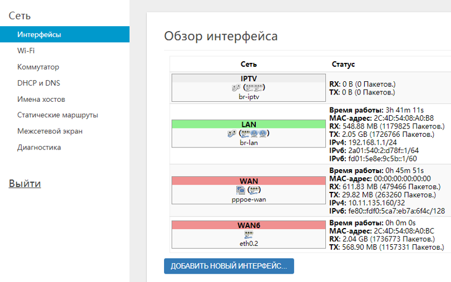Viewport: 451px width, 282px height.
Task: Click the pppoe-wan device name
Action: [249, 200]
